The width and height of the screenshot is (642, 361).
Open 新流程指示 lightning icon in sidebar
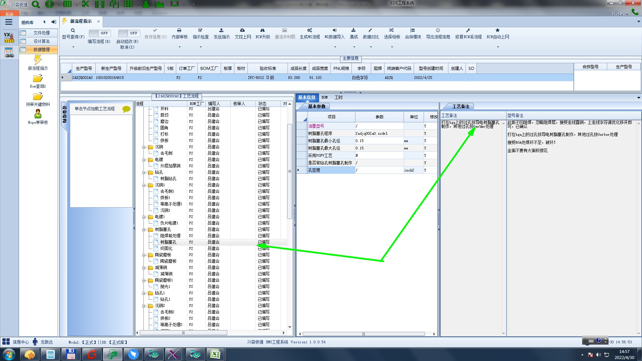tap(38, 60)
